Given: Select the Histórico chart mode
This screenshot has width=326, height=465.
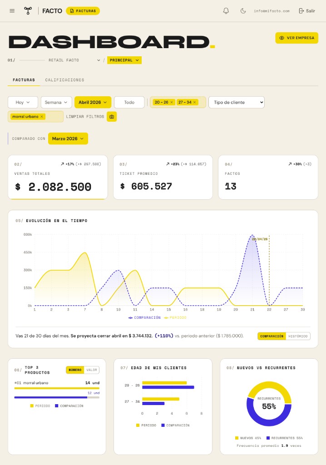Looking at the screenshot, I should [x=298, y=336].
